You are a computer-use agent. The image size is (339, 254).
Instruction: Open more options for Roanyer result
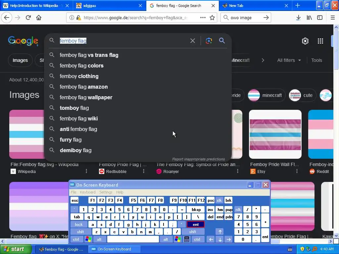point(238,171)
